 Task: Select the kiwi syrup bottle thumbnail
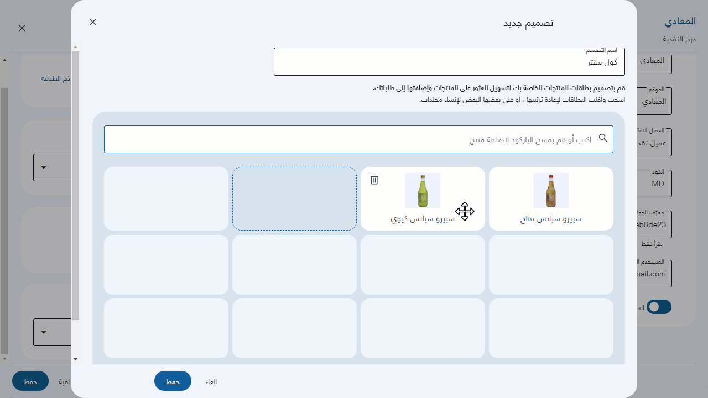[x=423, y=190]
